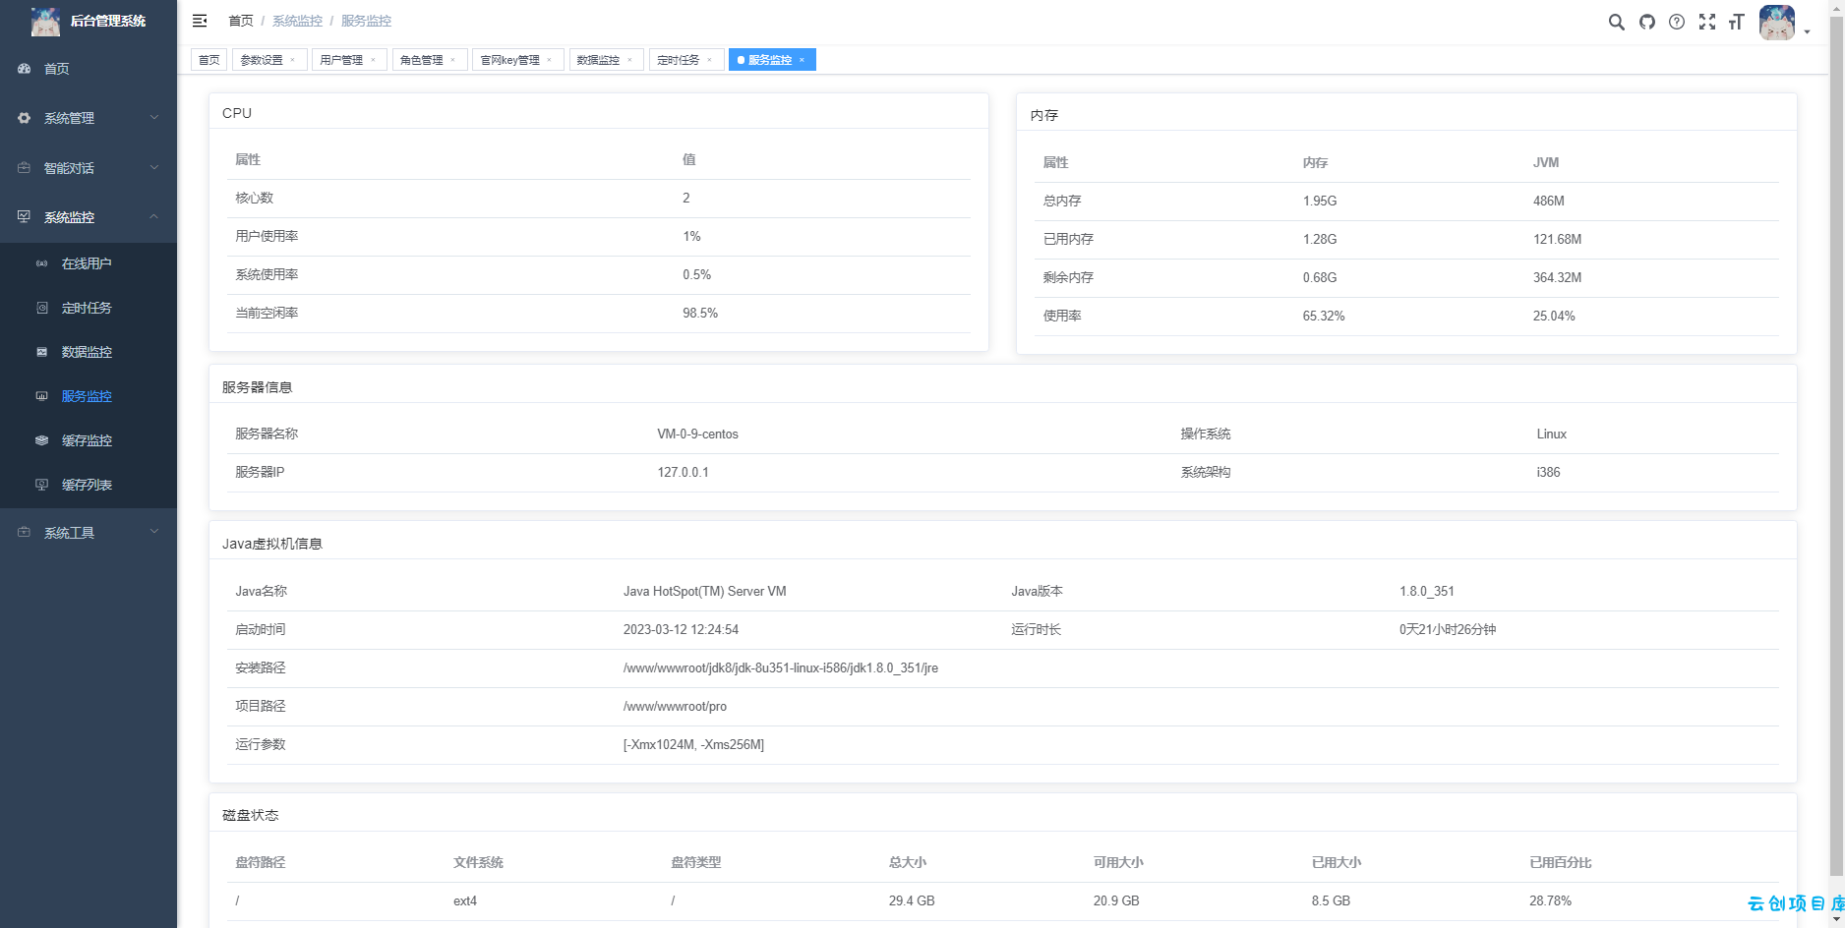
Task: Switch to the 首页 tab
Action: point(209,60)
